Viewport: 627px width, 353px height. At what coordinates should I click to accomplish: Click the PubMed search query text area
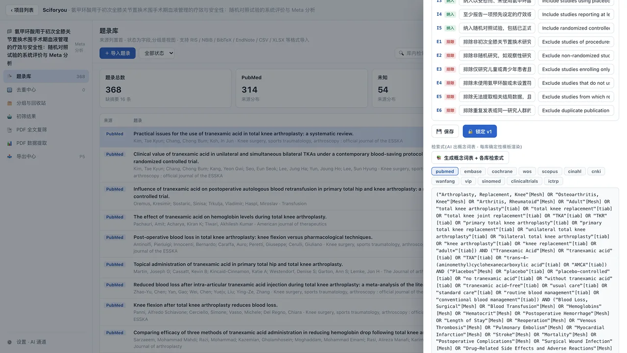pyautogui.click(x=525, y=270)
